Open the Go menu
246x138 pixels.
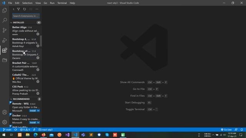click(x=45, y=3)
